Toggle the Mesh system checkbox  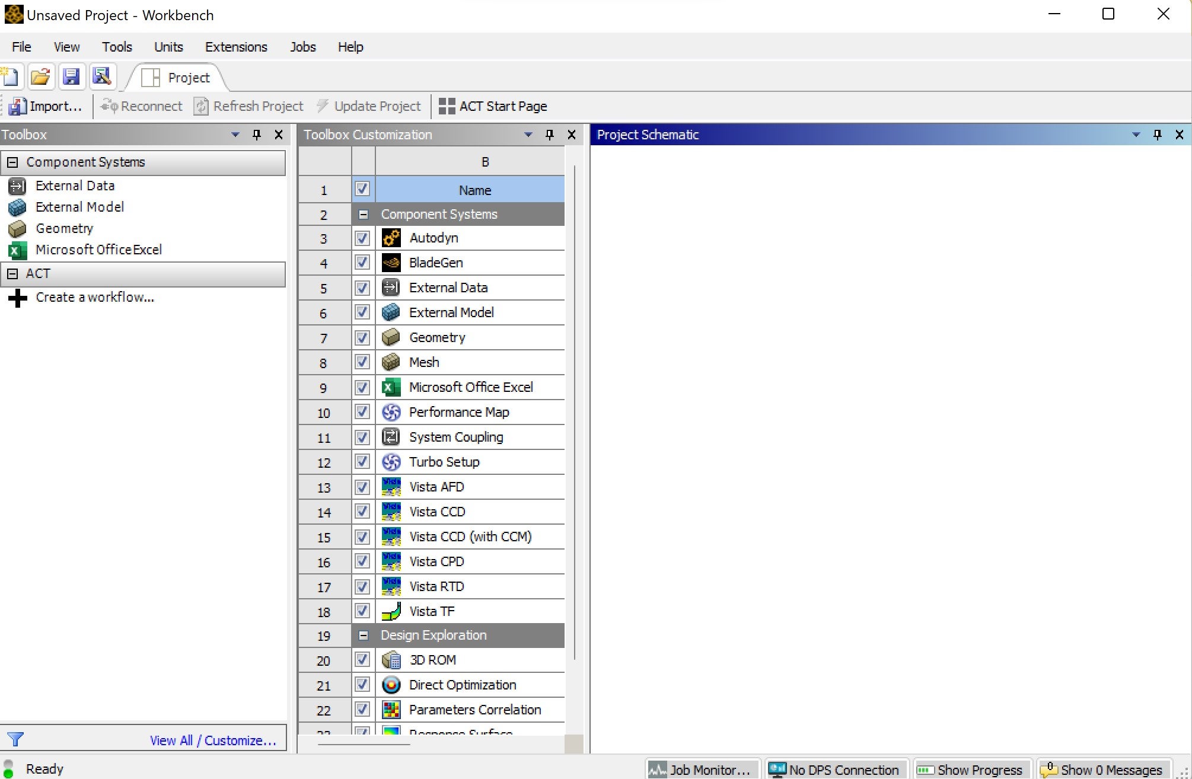(362, 362)
